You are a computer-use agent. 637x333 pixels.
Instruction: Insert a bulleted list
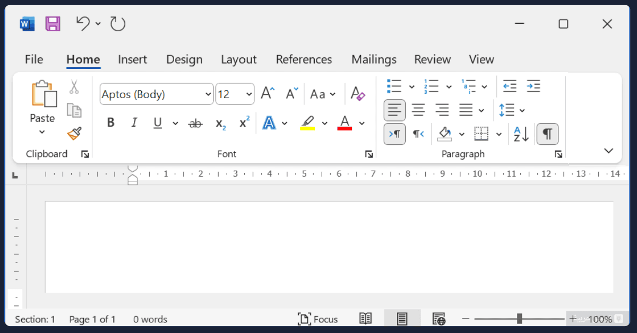(394, 86)
